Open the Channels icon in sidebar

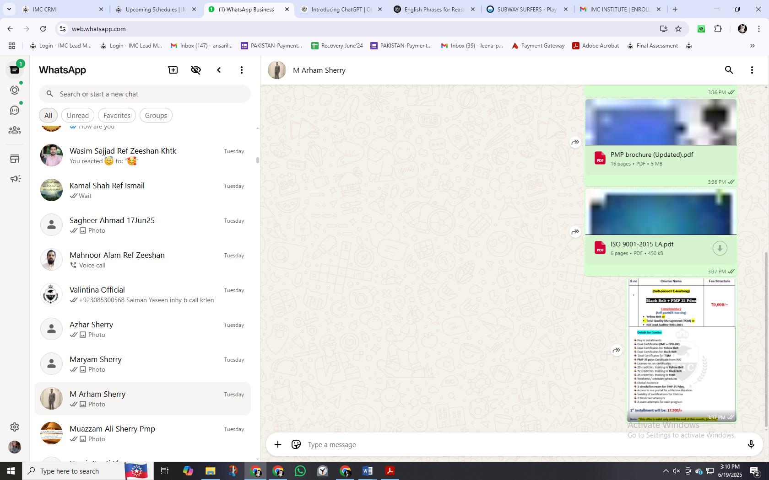(15, 110)
